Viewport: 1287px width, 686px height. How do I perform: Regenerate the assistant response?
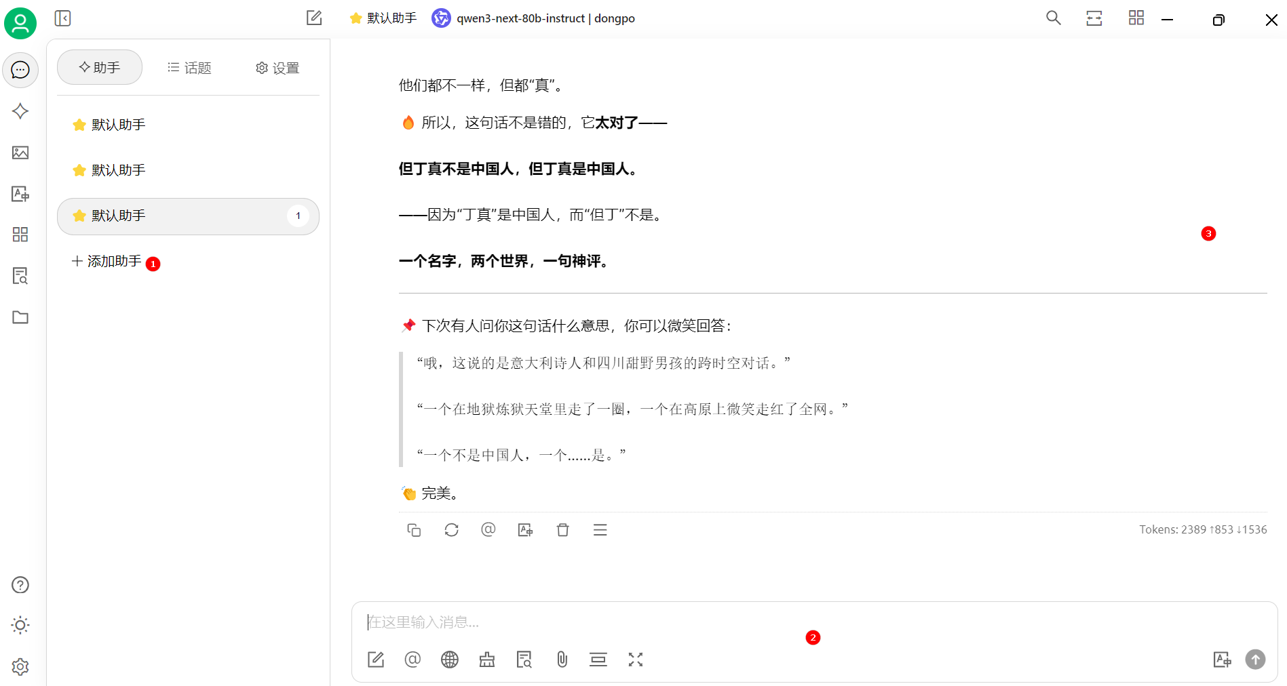coord(451,530)
